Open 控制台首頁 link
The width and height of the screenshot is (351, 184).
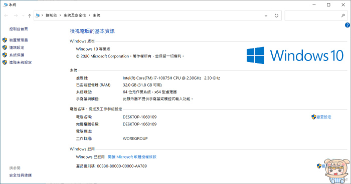(19, 29)
